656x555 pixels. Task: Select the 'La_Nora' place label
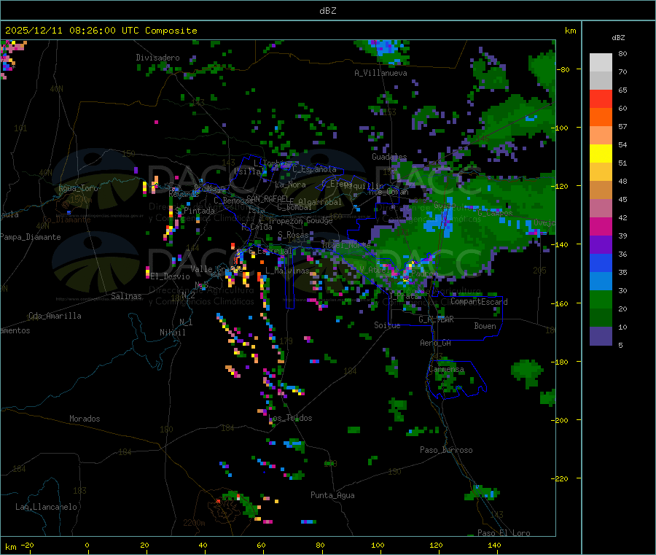pyautogui.click(x=290, y=185)
